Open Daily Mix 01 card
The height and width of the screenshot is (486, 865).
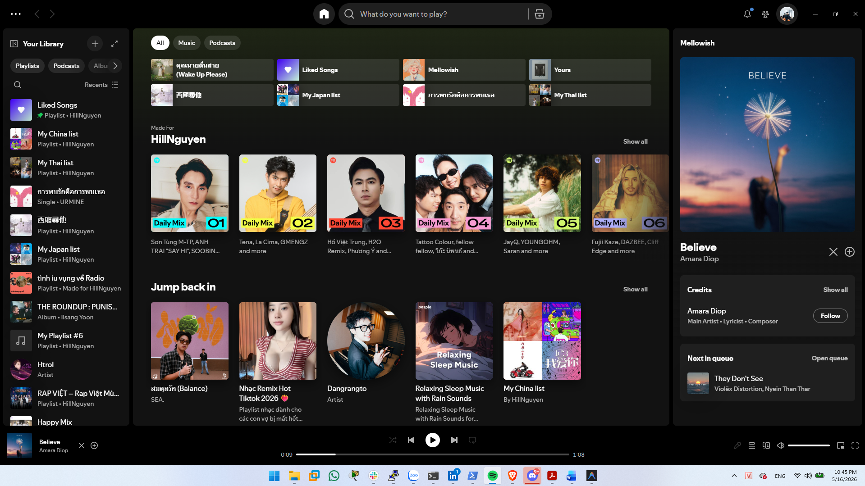click(x=189, y=205)
